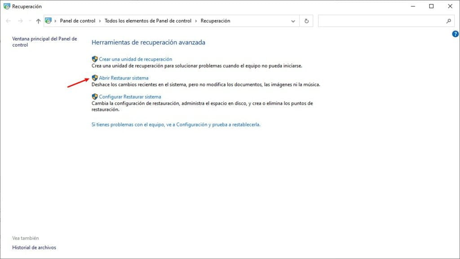Close the Recuperación window
The image size is (460, 259).
pos(450,6)
